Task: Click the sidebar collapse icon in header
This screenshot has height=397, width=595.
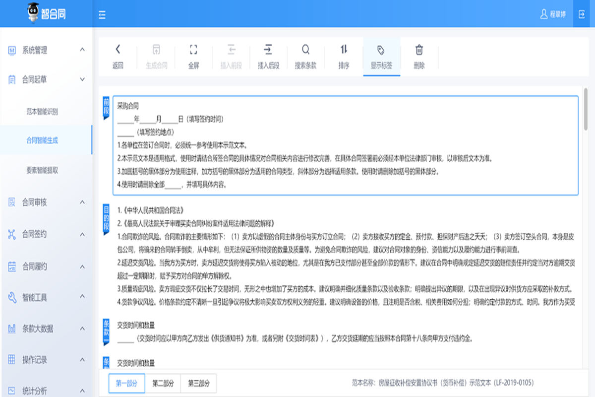Action: (102, 15)
